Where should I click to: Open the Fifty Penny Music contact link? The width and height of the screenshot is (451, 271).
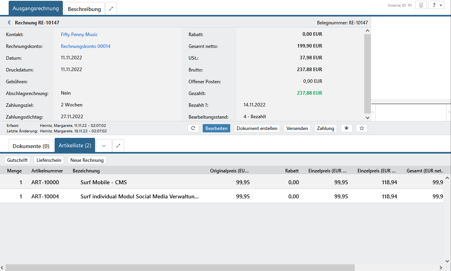(79, 35)
